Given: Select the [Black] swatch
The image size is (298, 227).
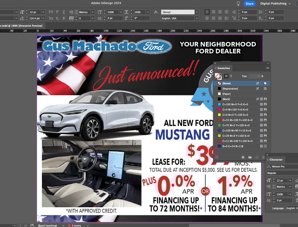Looking at the screenshot, I should 242,99.
